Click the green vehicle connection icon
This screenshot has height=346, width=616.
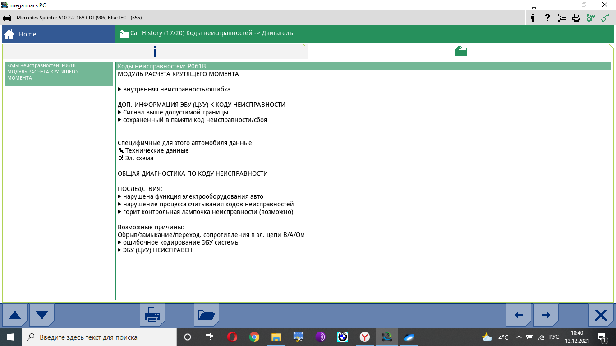[590, 18]
